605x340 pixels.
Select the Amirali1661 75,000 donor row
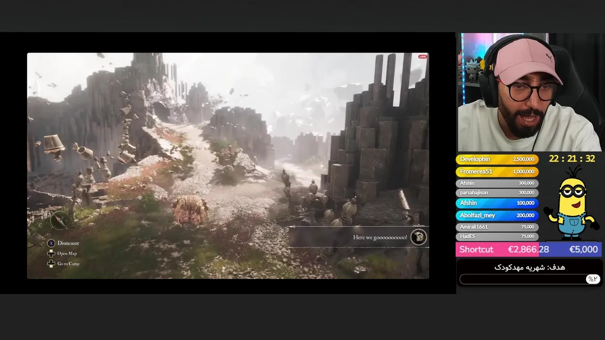(496, 227)
